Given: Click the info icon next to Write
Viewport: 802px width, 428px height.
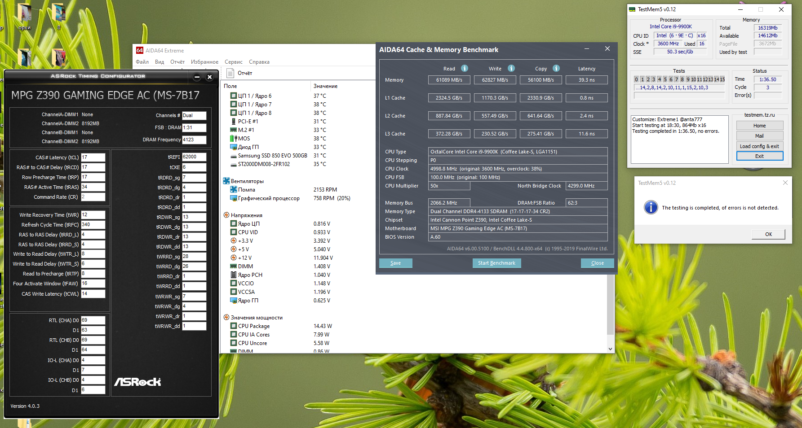Looking at the screenshot, I should [x=511, y=68].
